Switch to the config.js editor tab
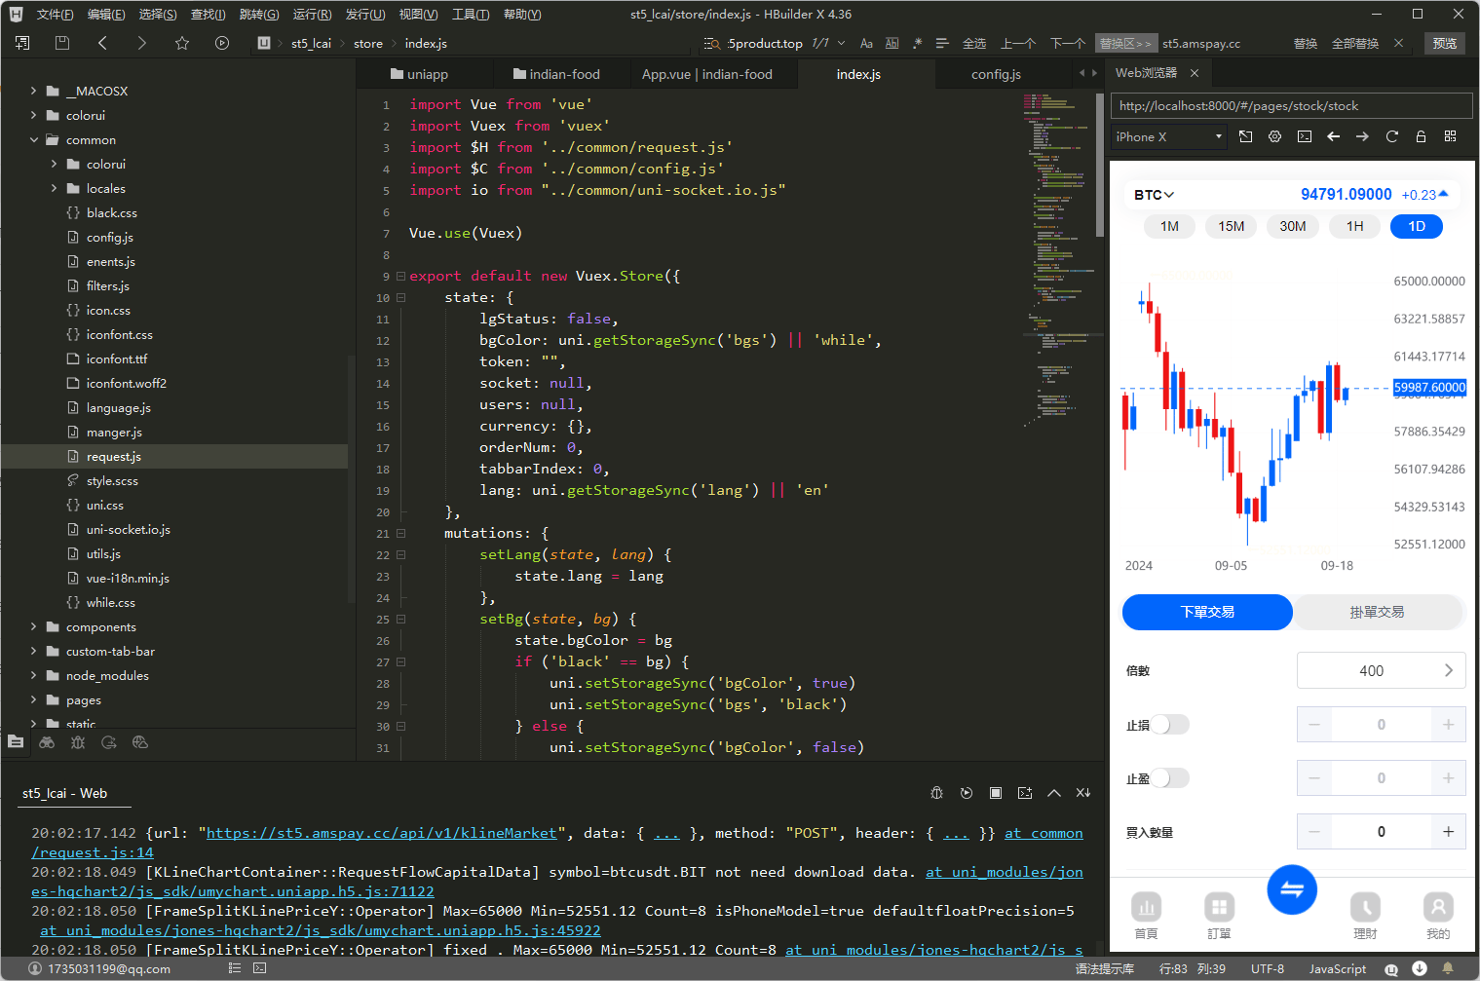The height and width of the screenshot is (981, 1480). [x=996, y=74]
